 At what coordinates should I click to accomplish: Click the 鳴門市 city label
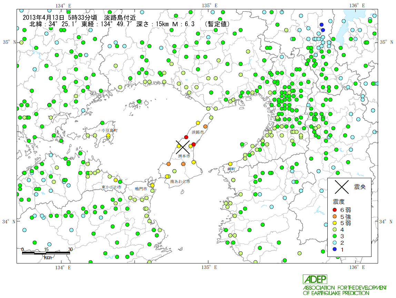point(141,189)
